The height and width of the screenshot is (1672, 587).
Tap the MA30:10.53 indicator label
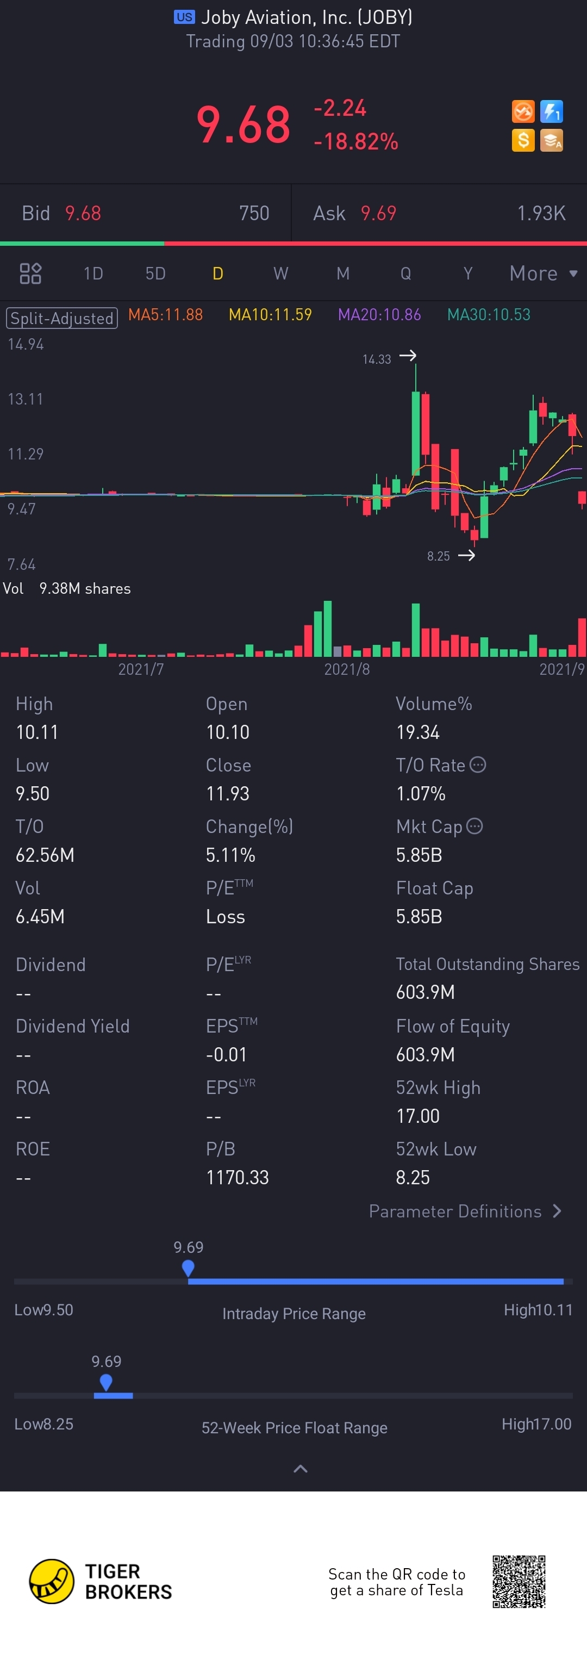coord(489,315)
